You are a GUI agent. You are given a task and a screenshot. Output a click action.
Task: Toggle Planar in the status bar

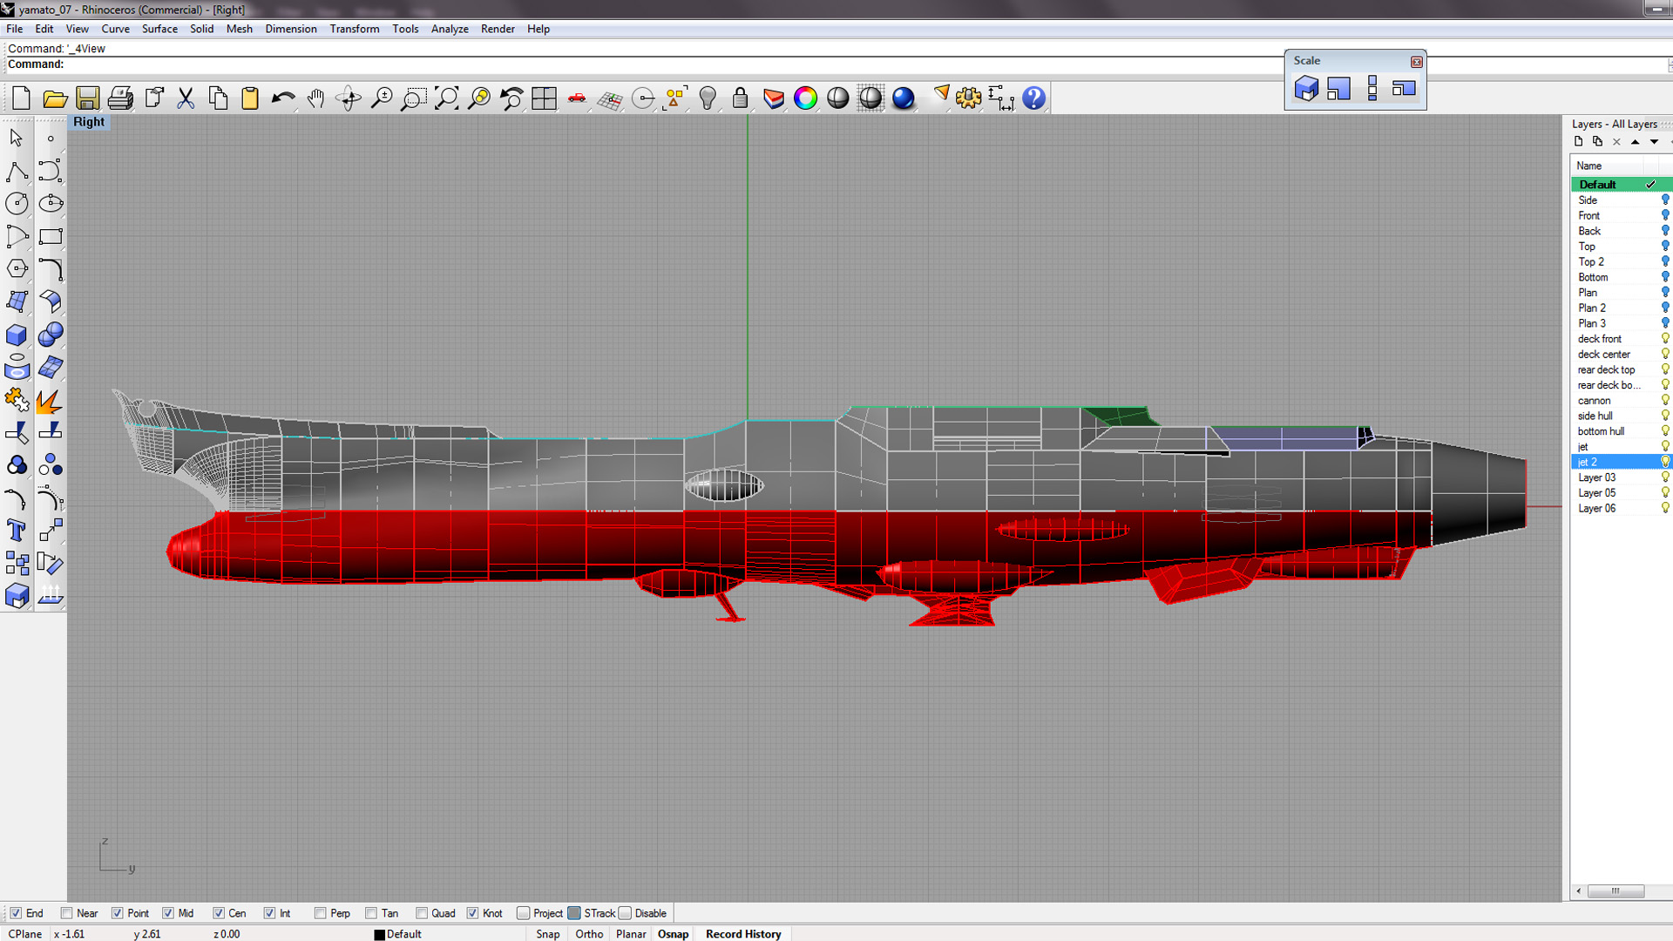[x=631, y=934]
